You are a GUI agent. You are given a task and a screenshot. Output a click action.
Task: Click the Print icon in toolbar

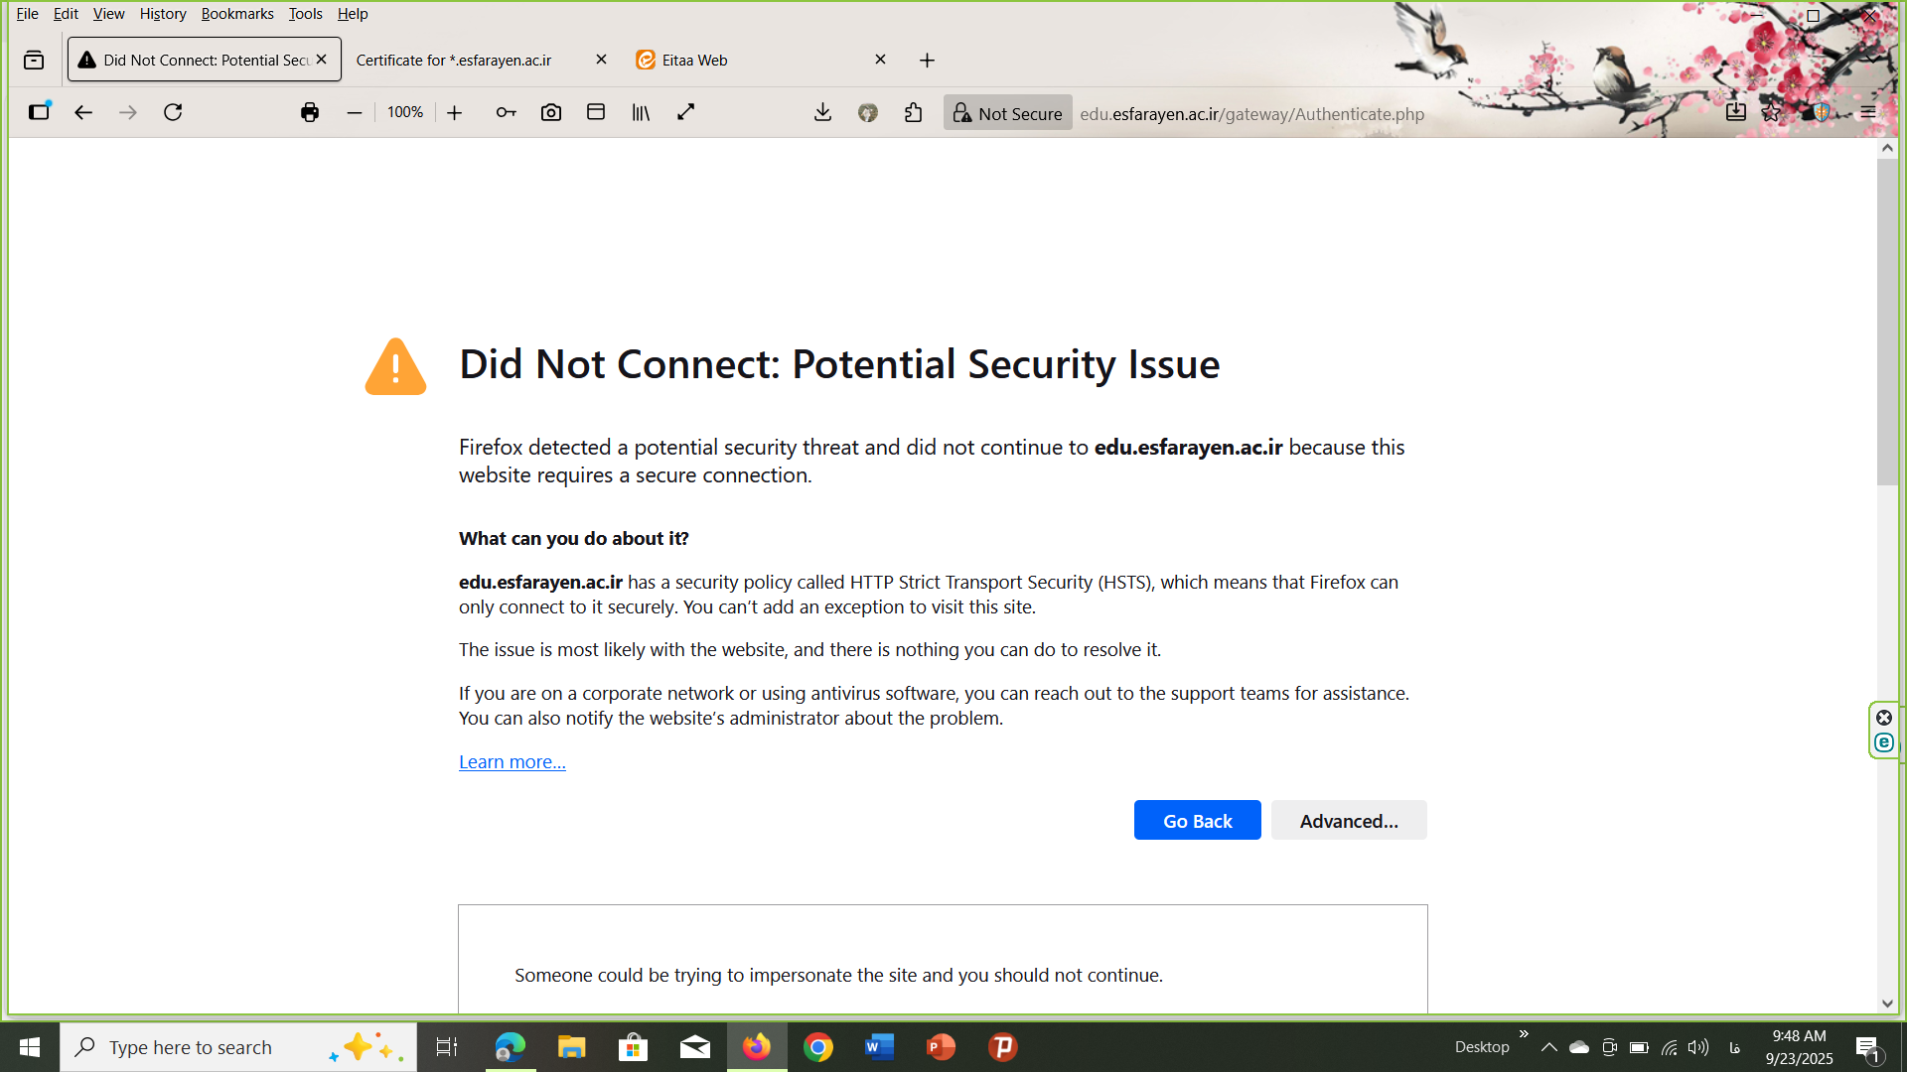click(310, 112)
